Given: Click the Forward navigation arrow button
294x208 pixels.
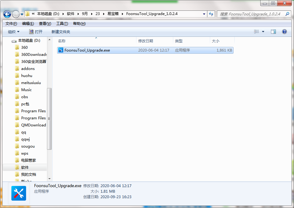Looking at the screenshot, I should coord(16,14).
